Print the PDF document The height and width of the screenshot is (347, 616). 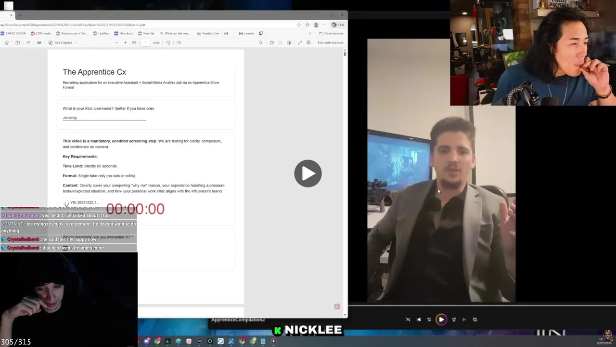[x=271, y=42]
